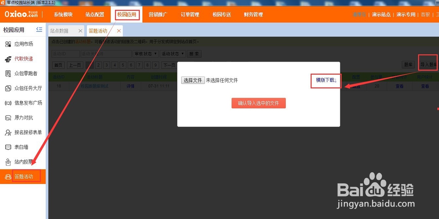The image size is (439, 219).
Task: Click the 演示专用 header link
Action: coord(406,15)
